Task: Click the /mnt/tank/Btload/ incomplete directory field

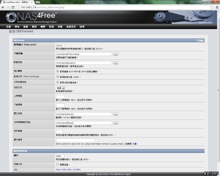Action: pyautogui.click(x=84, y=123)
